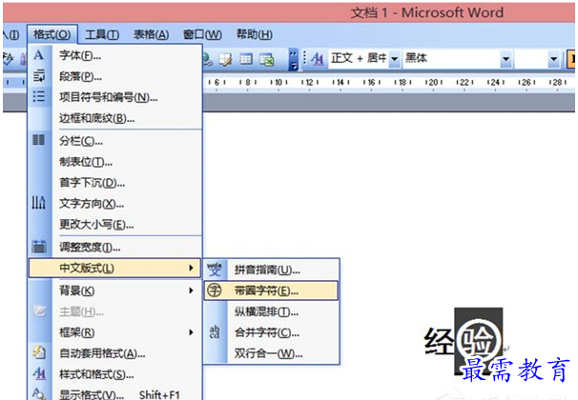Open the 格式(O) menu

click(52, 34)
